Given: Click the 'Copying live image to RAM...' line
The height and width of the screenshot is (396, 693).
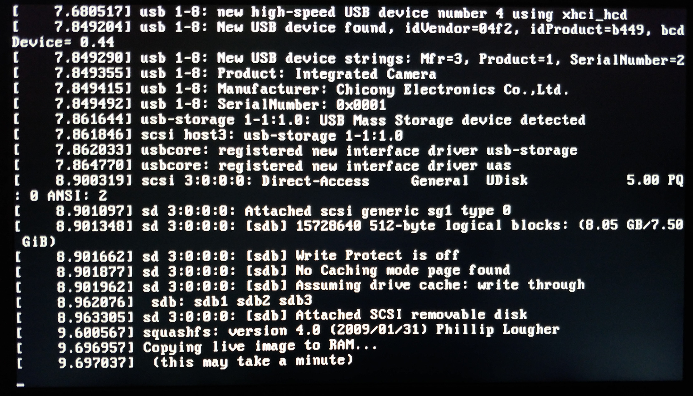Looking at the screenshot, I should pos(197,346).
